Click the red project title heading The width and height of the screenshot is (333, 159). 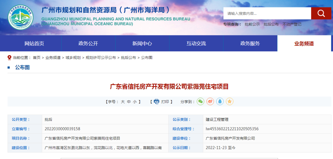point(169,87)
